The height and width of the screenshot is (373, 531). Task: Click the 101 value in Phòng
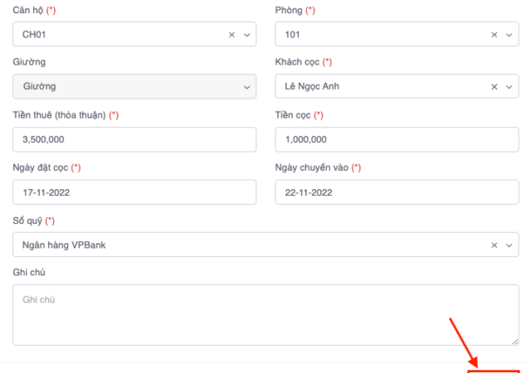point(292,35)
